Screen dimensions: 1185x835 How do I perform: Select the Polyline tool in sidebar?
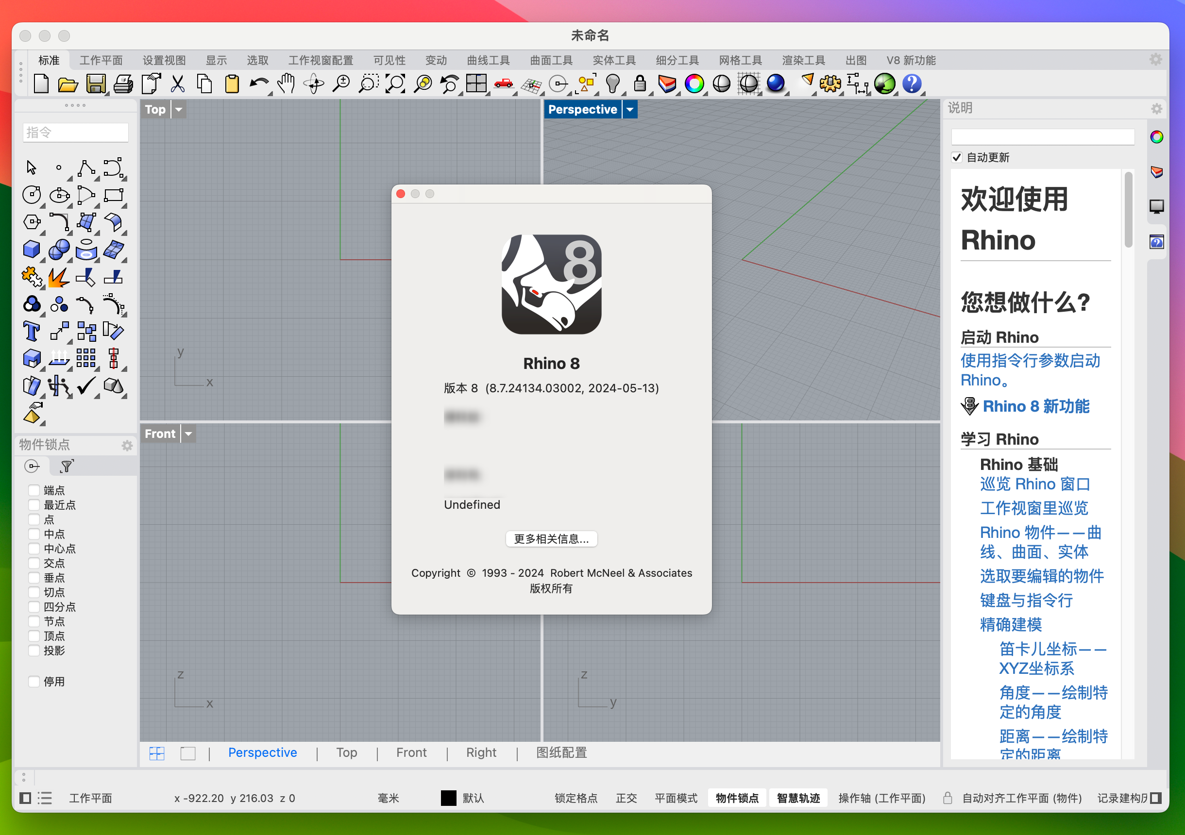pos(86,167)
